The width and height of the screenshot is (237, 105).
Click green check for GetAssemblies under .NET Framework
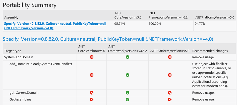pos(128,99)
